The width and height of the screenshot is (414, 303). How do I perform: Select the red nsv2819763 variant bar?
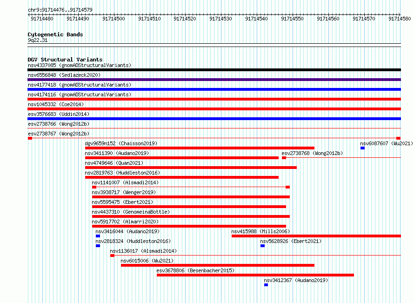(x=182, y=177)
